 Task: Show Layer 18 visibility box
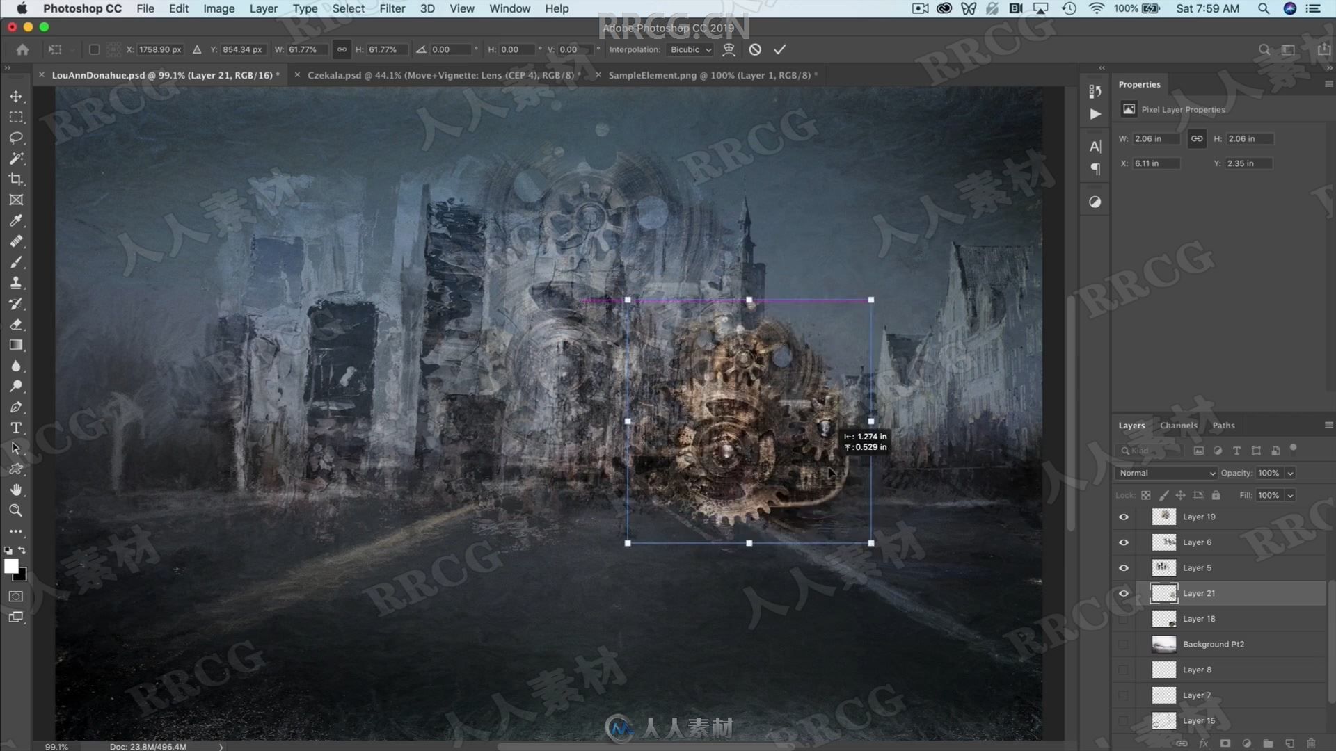click(1124, 619)
